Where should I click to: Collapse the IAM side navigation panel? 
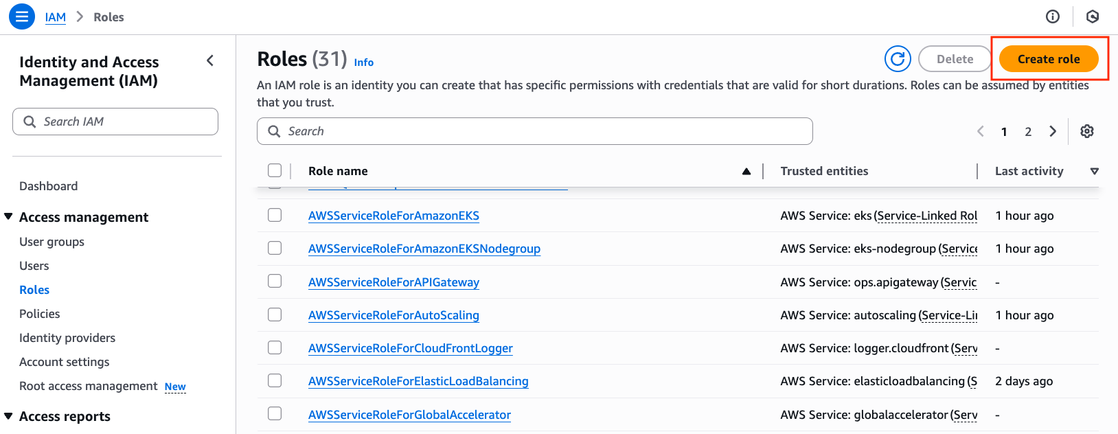click(x=210, y=60)
